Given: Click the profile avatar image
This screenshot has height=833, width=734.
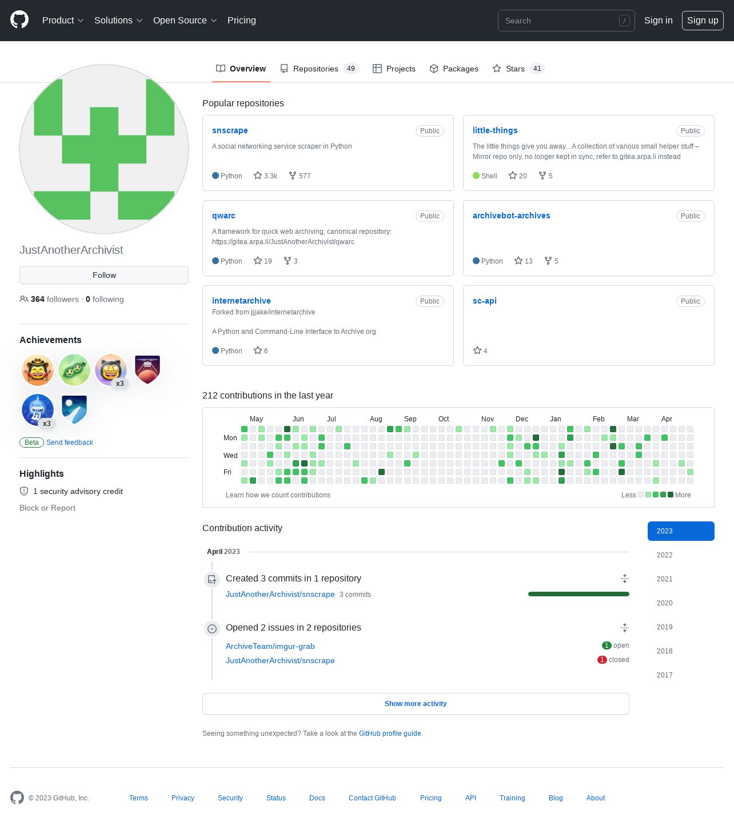Looking at the screenshot, I should pyautogui.click(x=104, y=149).
